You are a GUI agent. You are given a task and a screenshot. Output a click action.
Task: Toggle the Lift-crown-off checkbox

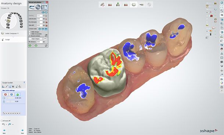[x=2, y=121]
